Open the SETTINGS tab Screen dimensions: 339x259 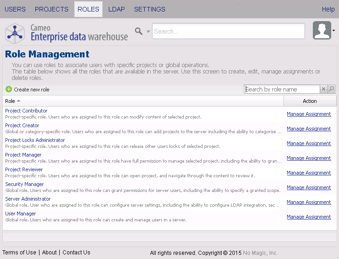click(150, 9)
